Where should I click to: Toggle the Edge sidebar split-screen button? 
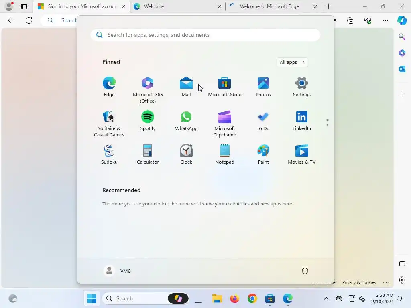(402, 264)
